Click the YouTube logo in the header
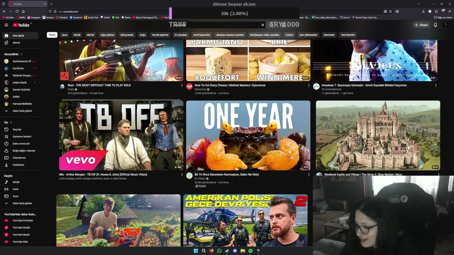Screen dimensions: 454x255 tap(22, 25)
